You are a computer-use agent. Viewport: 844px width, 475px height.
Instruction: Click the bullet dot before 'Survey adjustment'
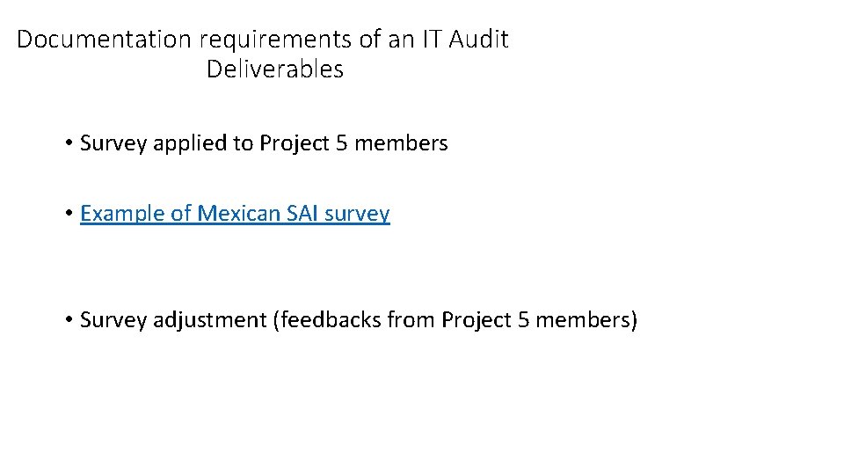pos(68,320)
